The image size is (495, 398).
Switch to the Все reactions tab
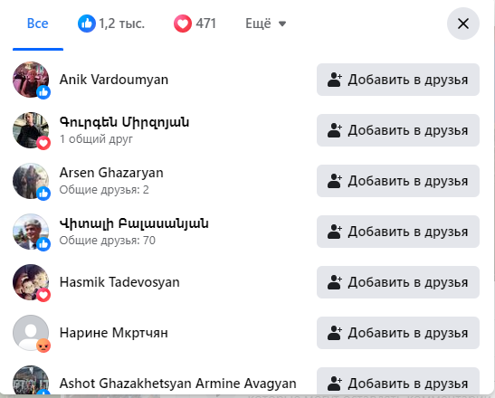point(38,24)
